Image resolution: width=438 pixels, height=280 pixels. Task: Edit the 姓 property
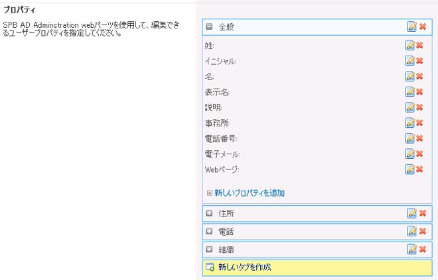point(409,45)
